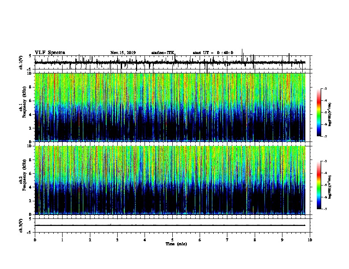Image resolution: width=349 pixels, height=269 pixels.
Task: Click the ch.1 spectrogram color scale bar
Action: pyautogui.click(x=319, y=113)
